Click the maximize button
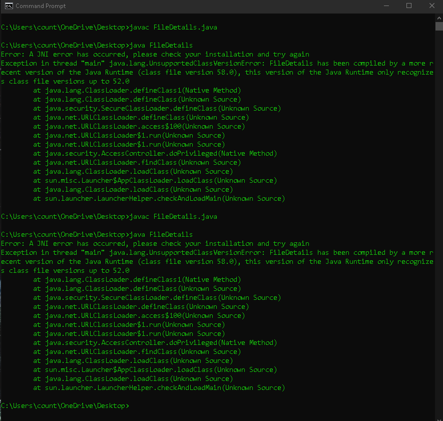Screen dimensions: 443x421 click(409, 6)
